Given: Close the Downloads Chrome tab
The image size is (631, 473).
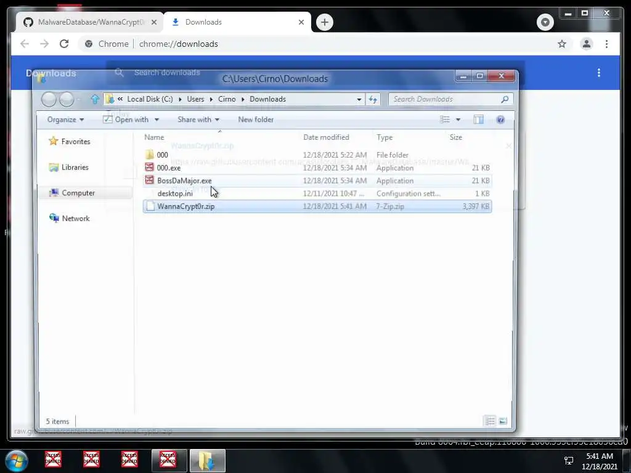Looking at the screenshot, I should [x=301, y=22].
